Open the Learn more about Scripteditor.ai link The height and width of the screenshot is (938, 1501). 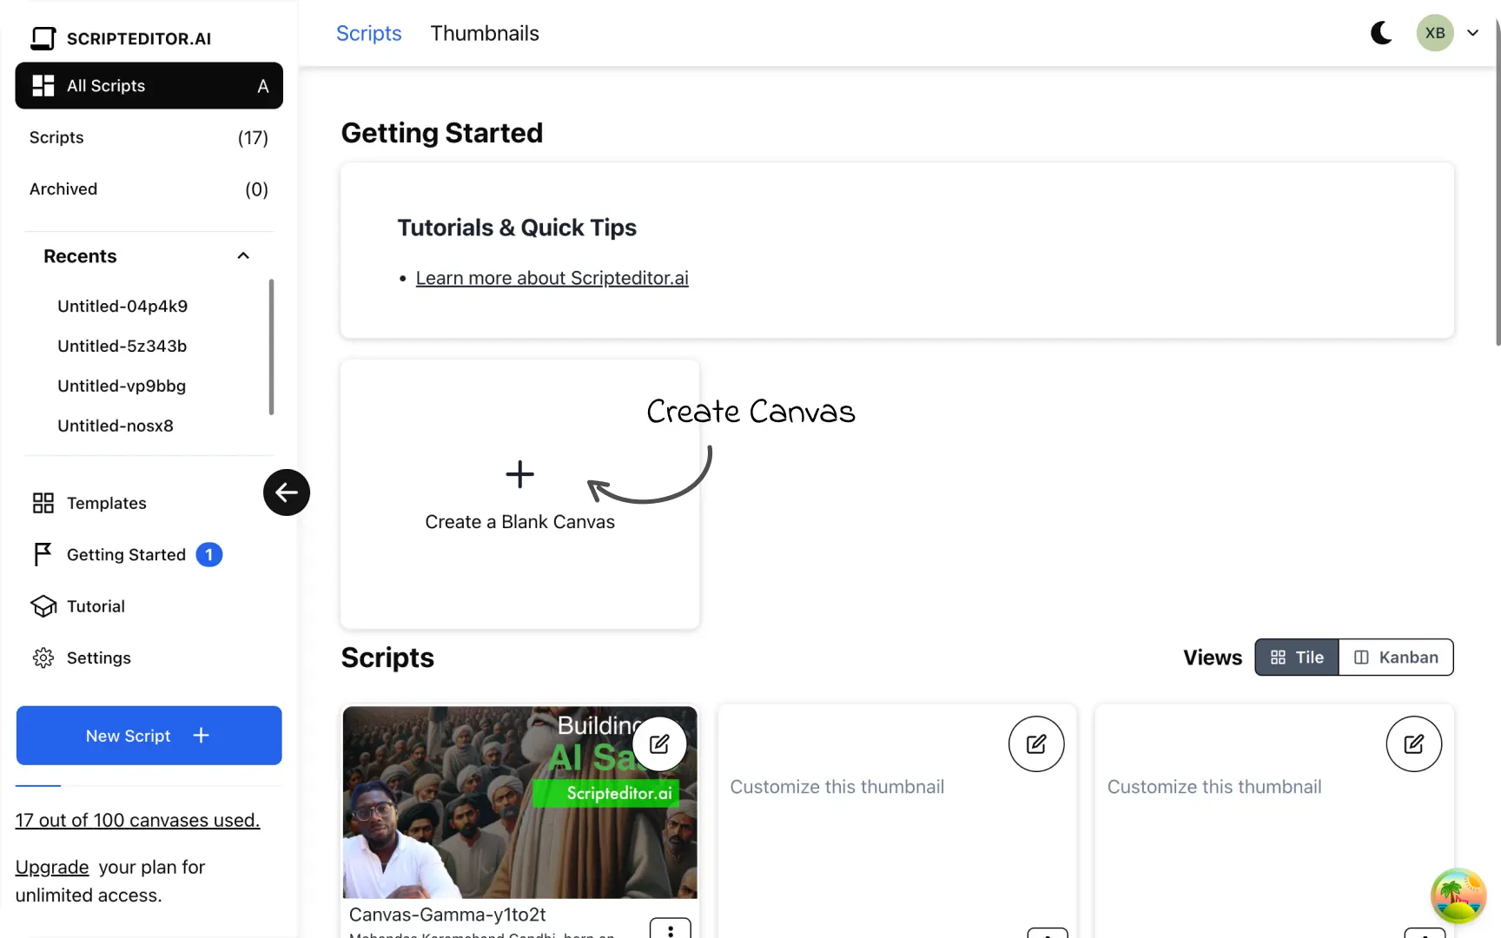pos(552,278)
